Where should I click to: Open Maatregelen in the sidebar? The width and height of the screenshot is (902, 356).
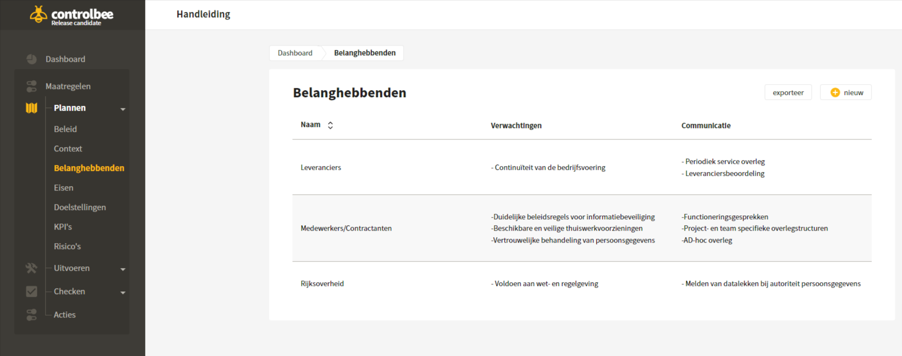(68, 86)
